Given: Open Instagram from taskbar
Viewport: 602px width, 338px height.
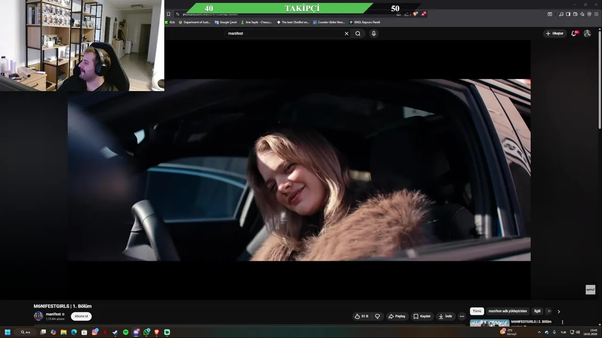Looking at the screenshot, I should tap(95, 332).
